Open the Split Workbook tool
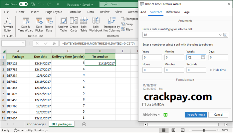This screenshot has width=233, height=133. (x=96, y=25)
